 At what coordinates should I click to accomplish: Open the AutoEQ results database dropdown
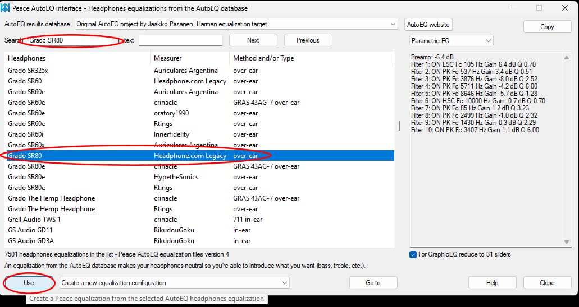point(236,24)
